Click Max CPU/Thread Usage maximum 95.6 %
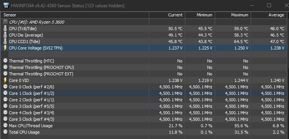 241,126
